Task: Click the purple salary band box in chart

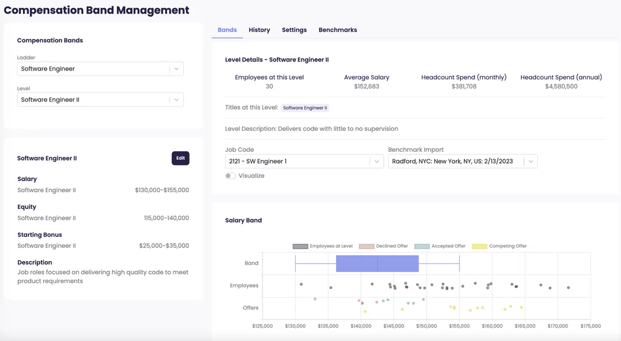Action: [x=377, y=263]
